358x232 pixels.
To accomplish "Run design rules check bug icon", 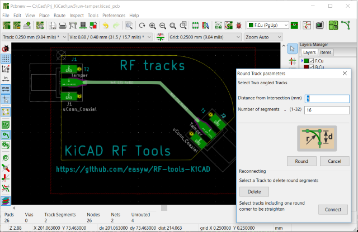I will (x=239, y=26).
